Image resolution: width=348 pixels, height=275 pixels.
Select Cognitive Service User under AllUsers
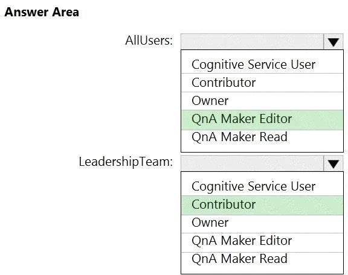coord(262,65)
